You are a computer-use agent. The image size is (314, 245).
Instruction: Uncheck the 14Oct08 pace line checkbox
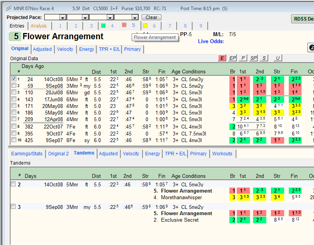14,79
